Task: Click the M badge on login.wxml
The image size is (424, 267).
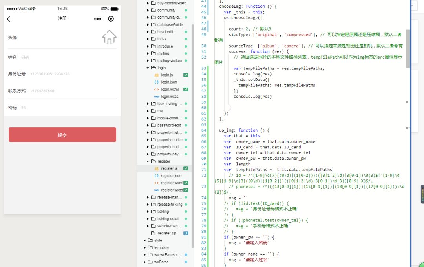Action: pos(186,89)
